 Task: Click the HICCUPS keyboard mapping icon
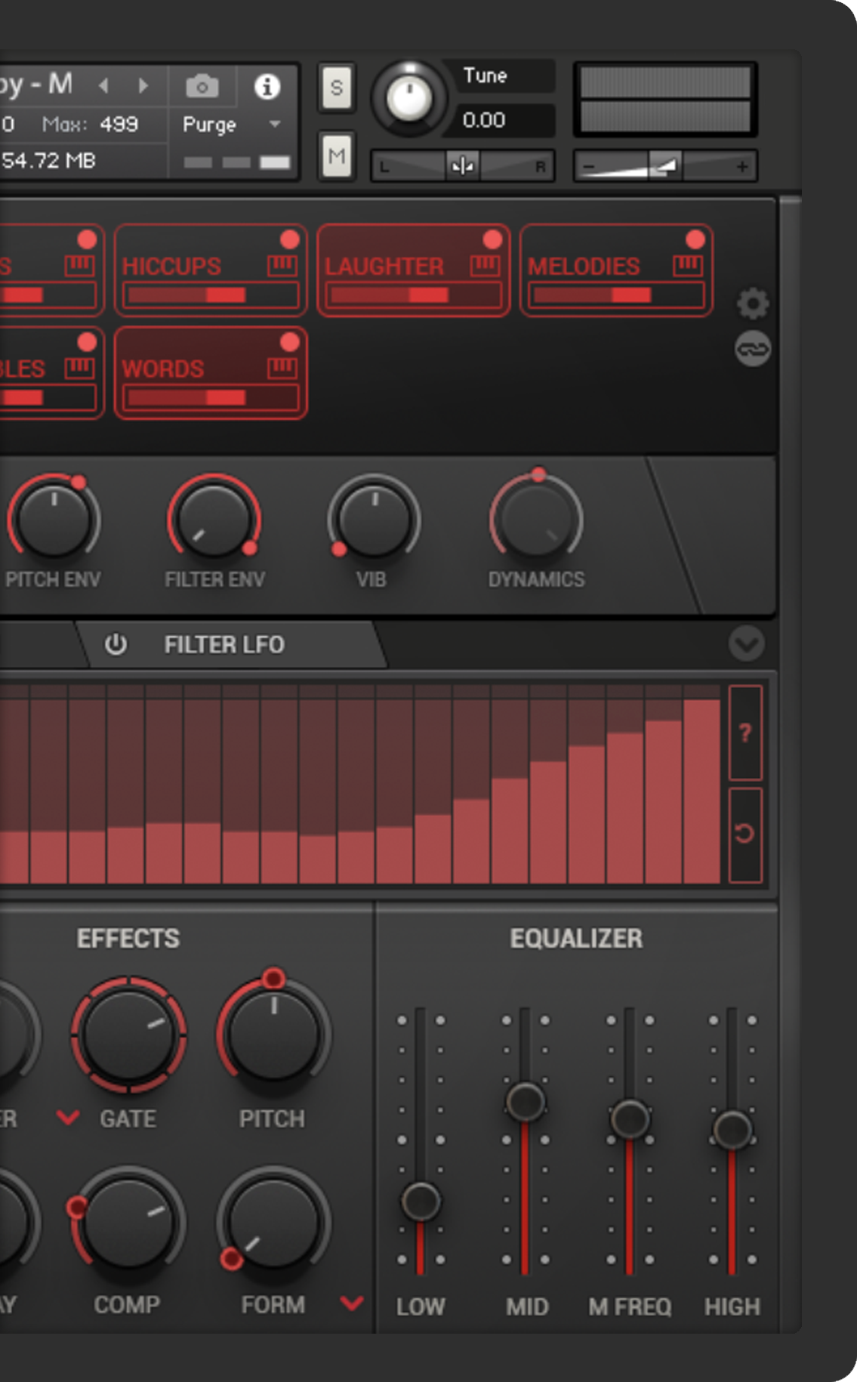282,266
